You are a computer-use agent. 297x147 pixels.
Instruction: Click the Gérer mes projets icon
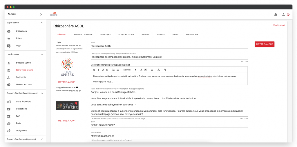point(9,70)
